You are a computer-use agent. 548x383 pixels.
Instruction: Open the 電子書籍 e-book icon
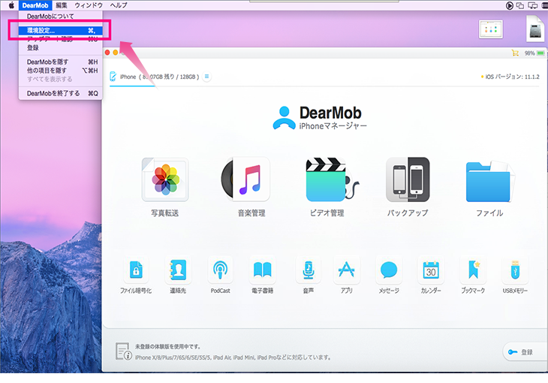pos(263,270)
